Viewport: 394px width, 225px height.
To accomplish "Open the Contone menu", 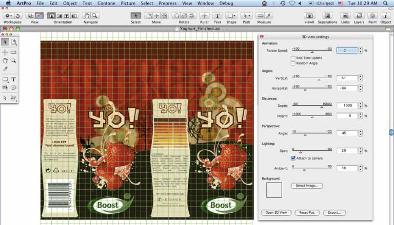I will 106,3.
